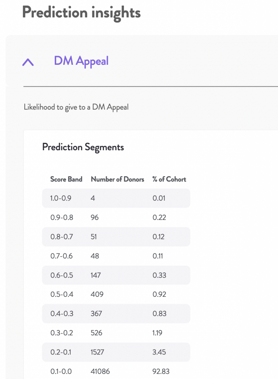Select the Score Band column header

pyautogui.click(x=66, y=179)
